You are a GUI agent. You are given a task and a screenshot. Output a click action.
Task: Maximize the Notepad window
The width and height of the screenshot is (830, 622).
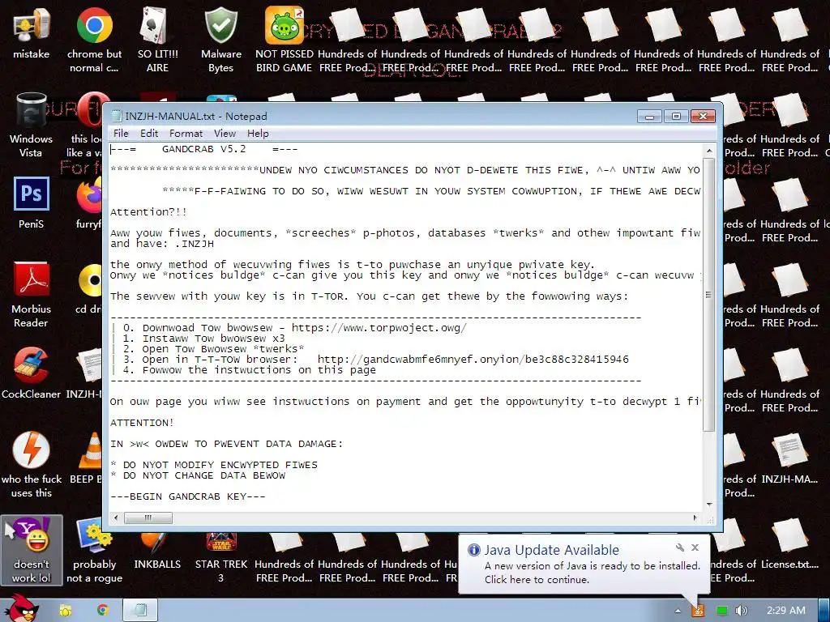pyautogui.click(x=676, y=116)
